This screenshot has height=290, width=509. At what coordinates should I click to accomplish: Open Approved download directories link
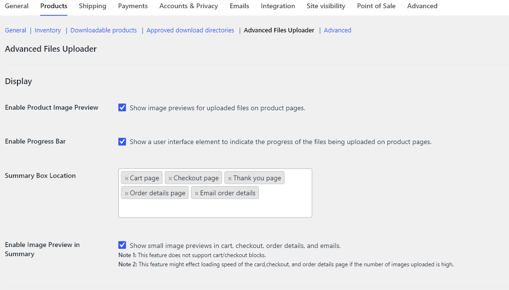point(190,30)
